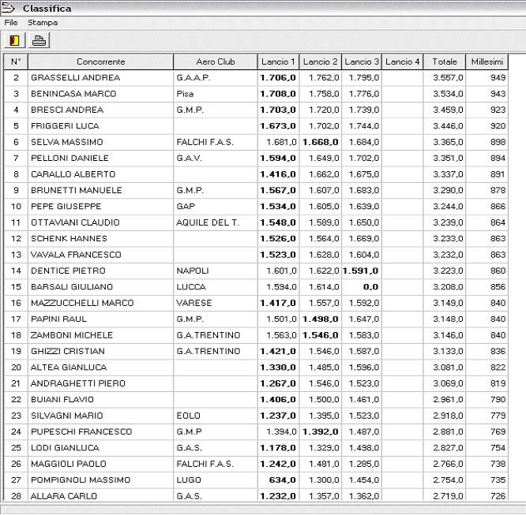Viewport: 526px width, 515px height.
Task: Open the File menu
Action: (11, 22)
